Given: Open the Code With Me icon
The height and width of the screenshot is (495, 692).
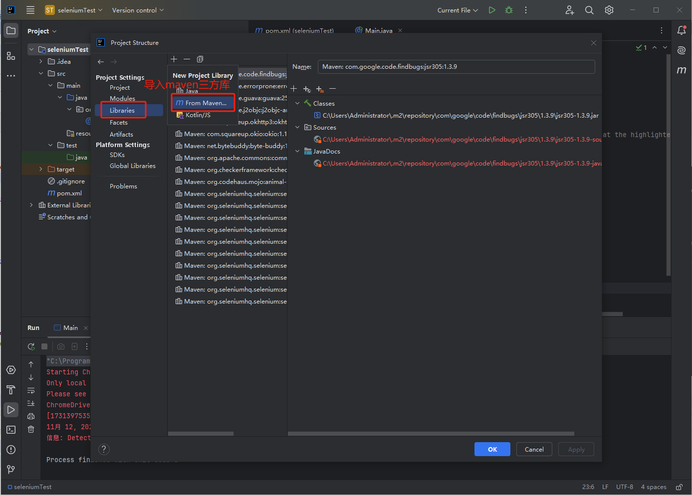Looking at the screenshot, I should pos(570,10).
